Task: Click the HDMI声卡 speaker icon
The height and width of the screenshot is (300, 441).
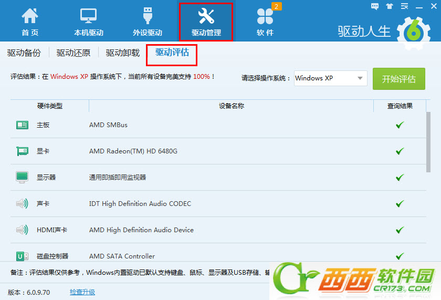Action: (x=22, y=230)
